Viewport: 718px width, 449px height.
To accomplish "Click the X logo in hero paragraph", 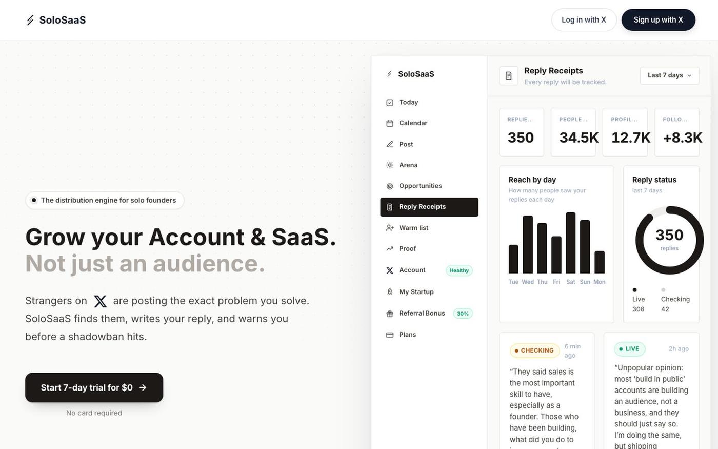I will coord(101,301).
